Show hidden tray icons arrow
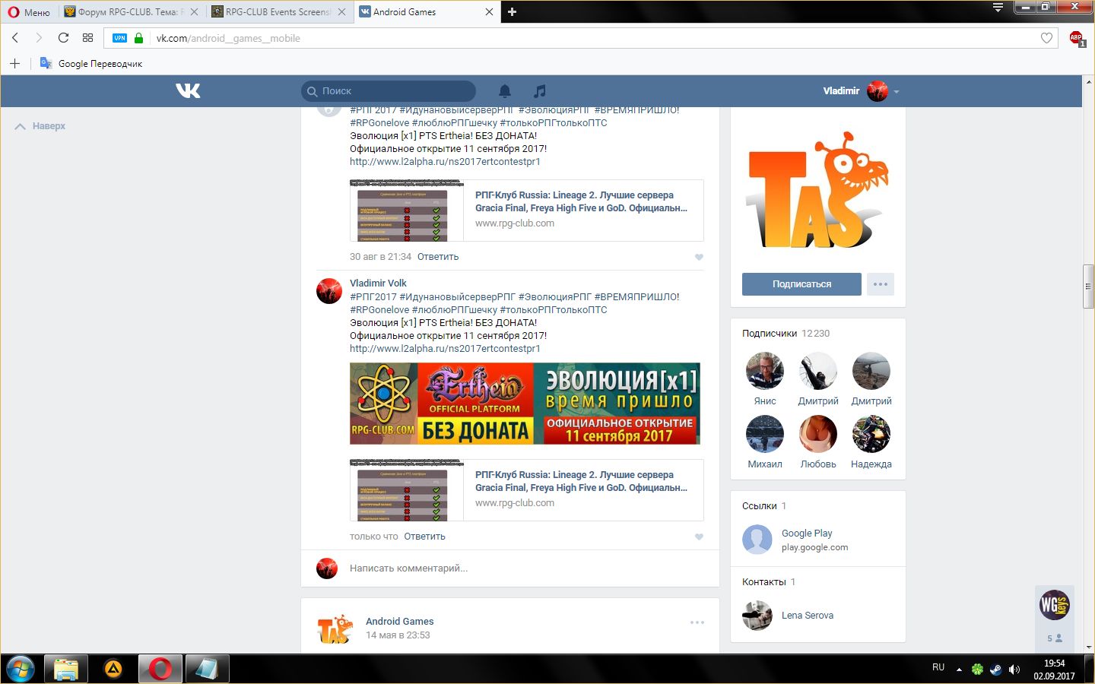 tap(959, 670)
